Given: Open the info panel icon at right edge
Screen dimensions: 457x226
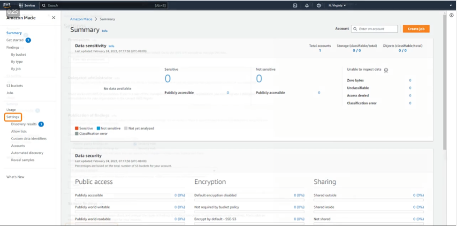Looking at the screenshot, I should click(x=451, y=15).
